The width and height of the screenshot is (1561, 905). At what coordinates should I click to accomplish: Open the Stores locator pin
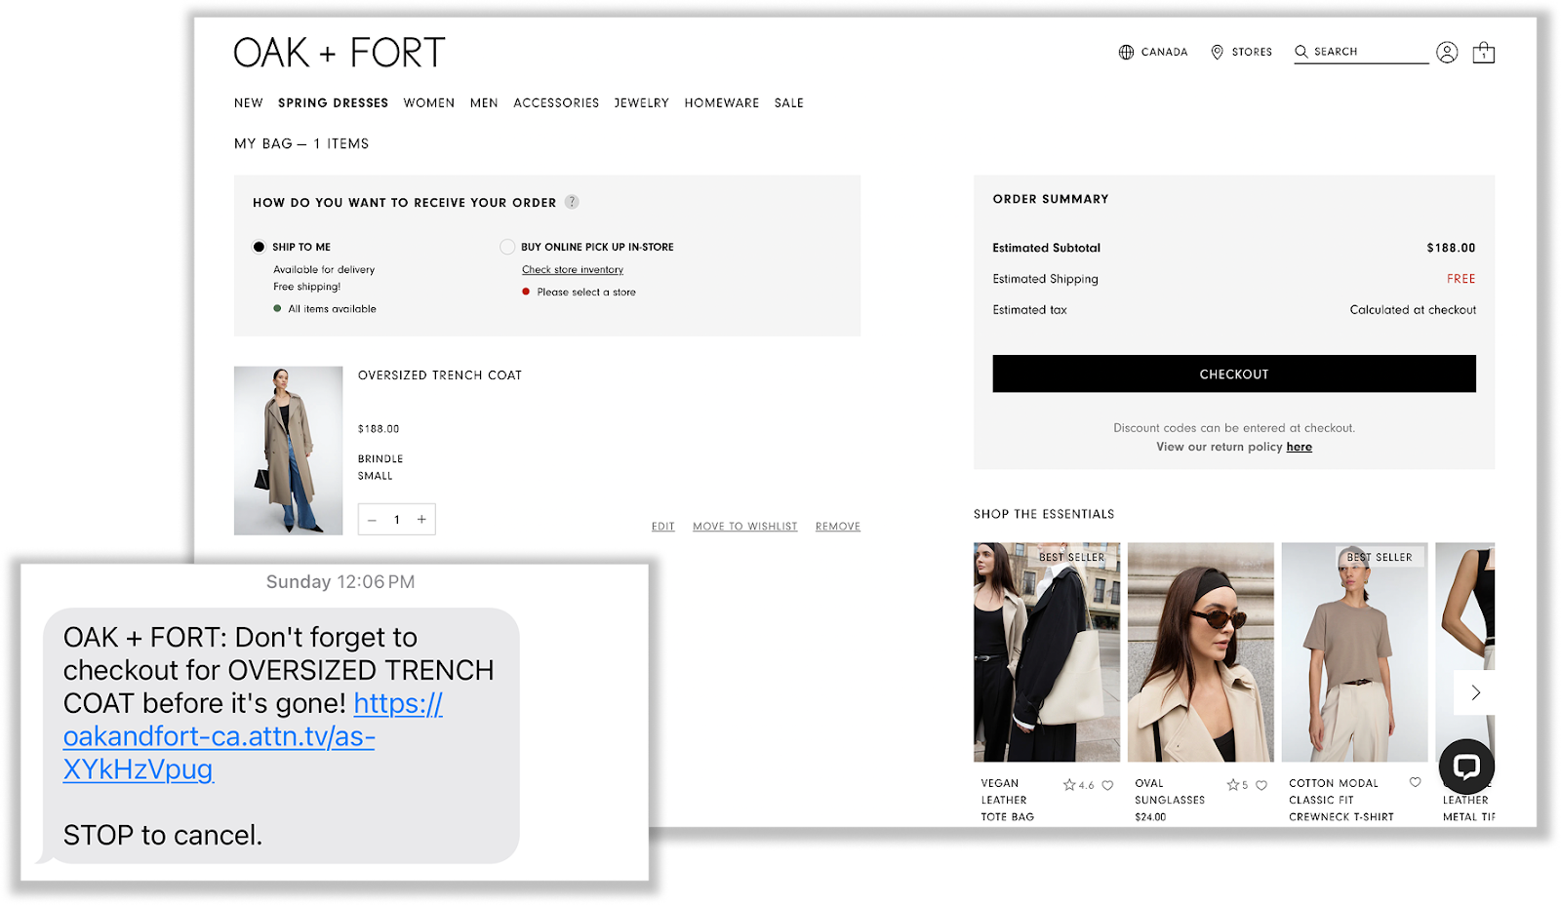pyautogui.click(x=1217, y=52)
